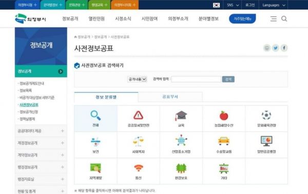Image resolution: width=308 pixels, height=194 pixels.
Task: Share the page via Twitter icon
Action: (276, 48)
